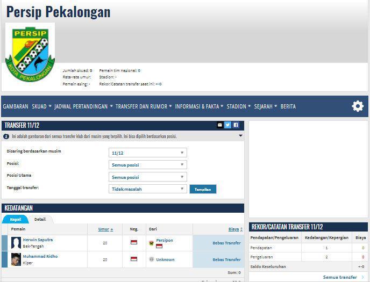Share transfer page on Twitter icon
370x282 pixels.
(227, 125)
